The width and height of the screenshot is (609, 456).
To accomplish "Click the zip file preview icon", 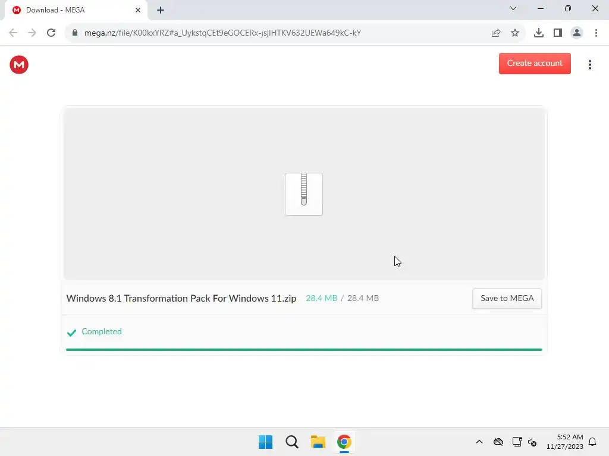I will tap(304, 194).
